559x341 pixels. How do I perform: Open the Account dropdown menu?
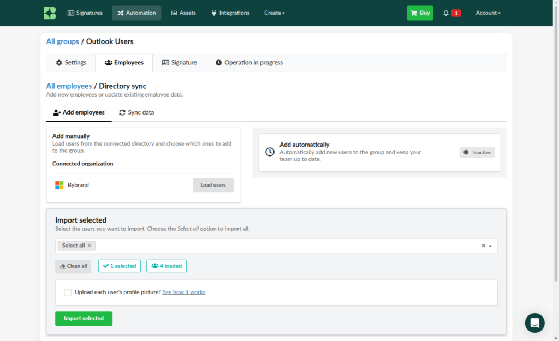pyautogui.click(x=487, y=13)
